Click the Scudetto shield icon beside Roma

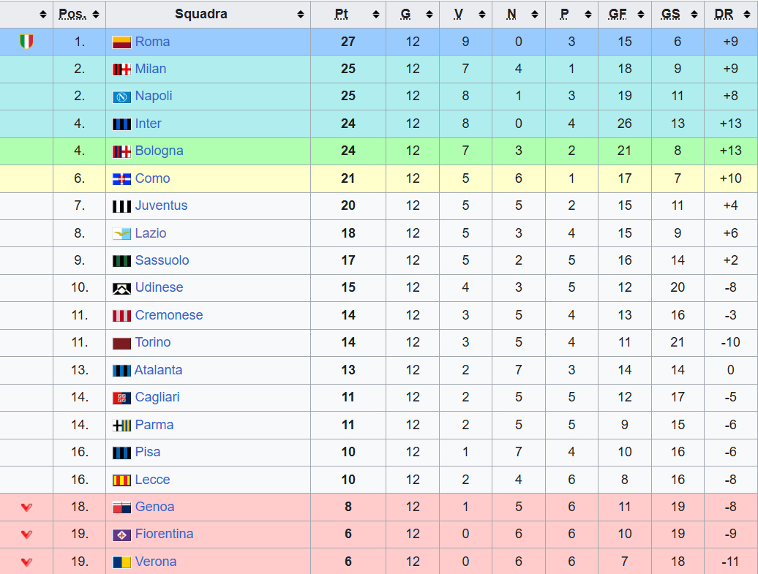tap(26, 42)
